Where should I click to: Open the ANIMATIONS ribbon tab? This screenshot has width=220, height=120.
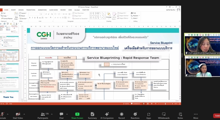[x=42, y=10]
